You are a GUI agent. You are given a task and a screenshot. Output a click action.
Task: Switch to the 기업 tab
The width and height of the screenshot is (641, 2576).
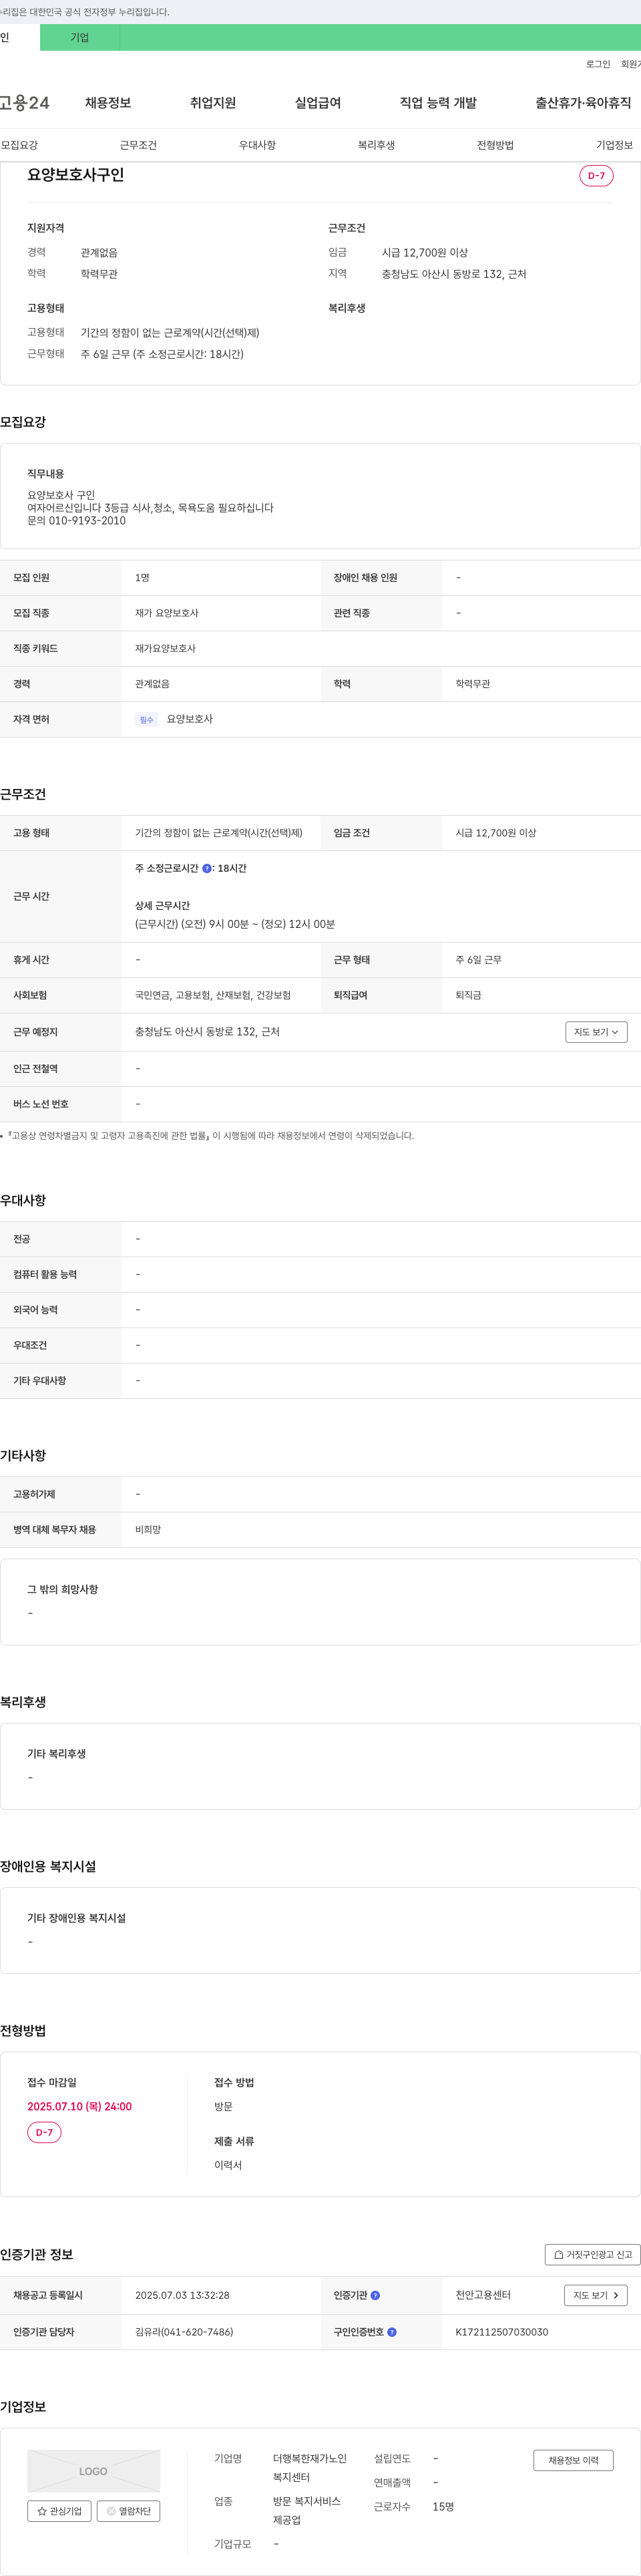click(x=80, y=37)
